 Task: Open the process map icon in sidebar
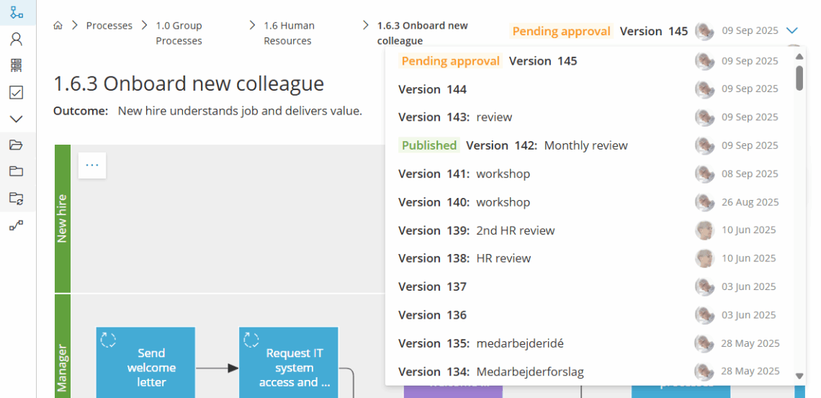[x=16, y=13]
